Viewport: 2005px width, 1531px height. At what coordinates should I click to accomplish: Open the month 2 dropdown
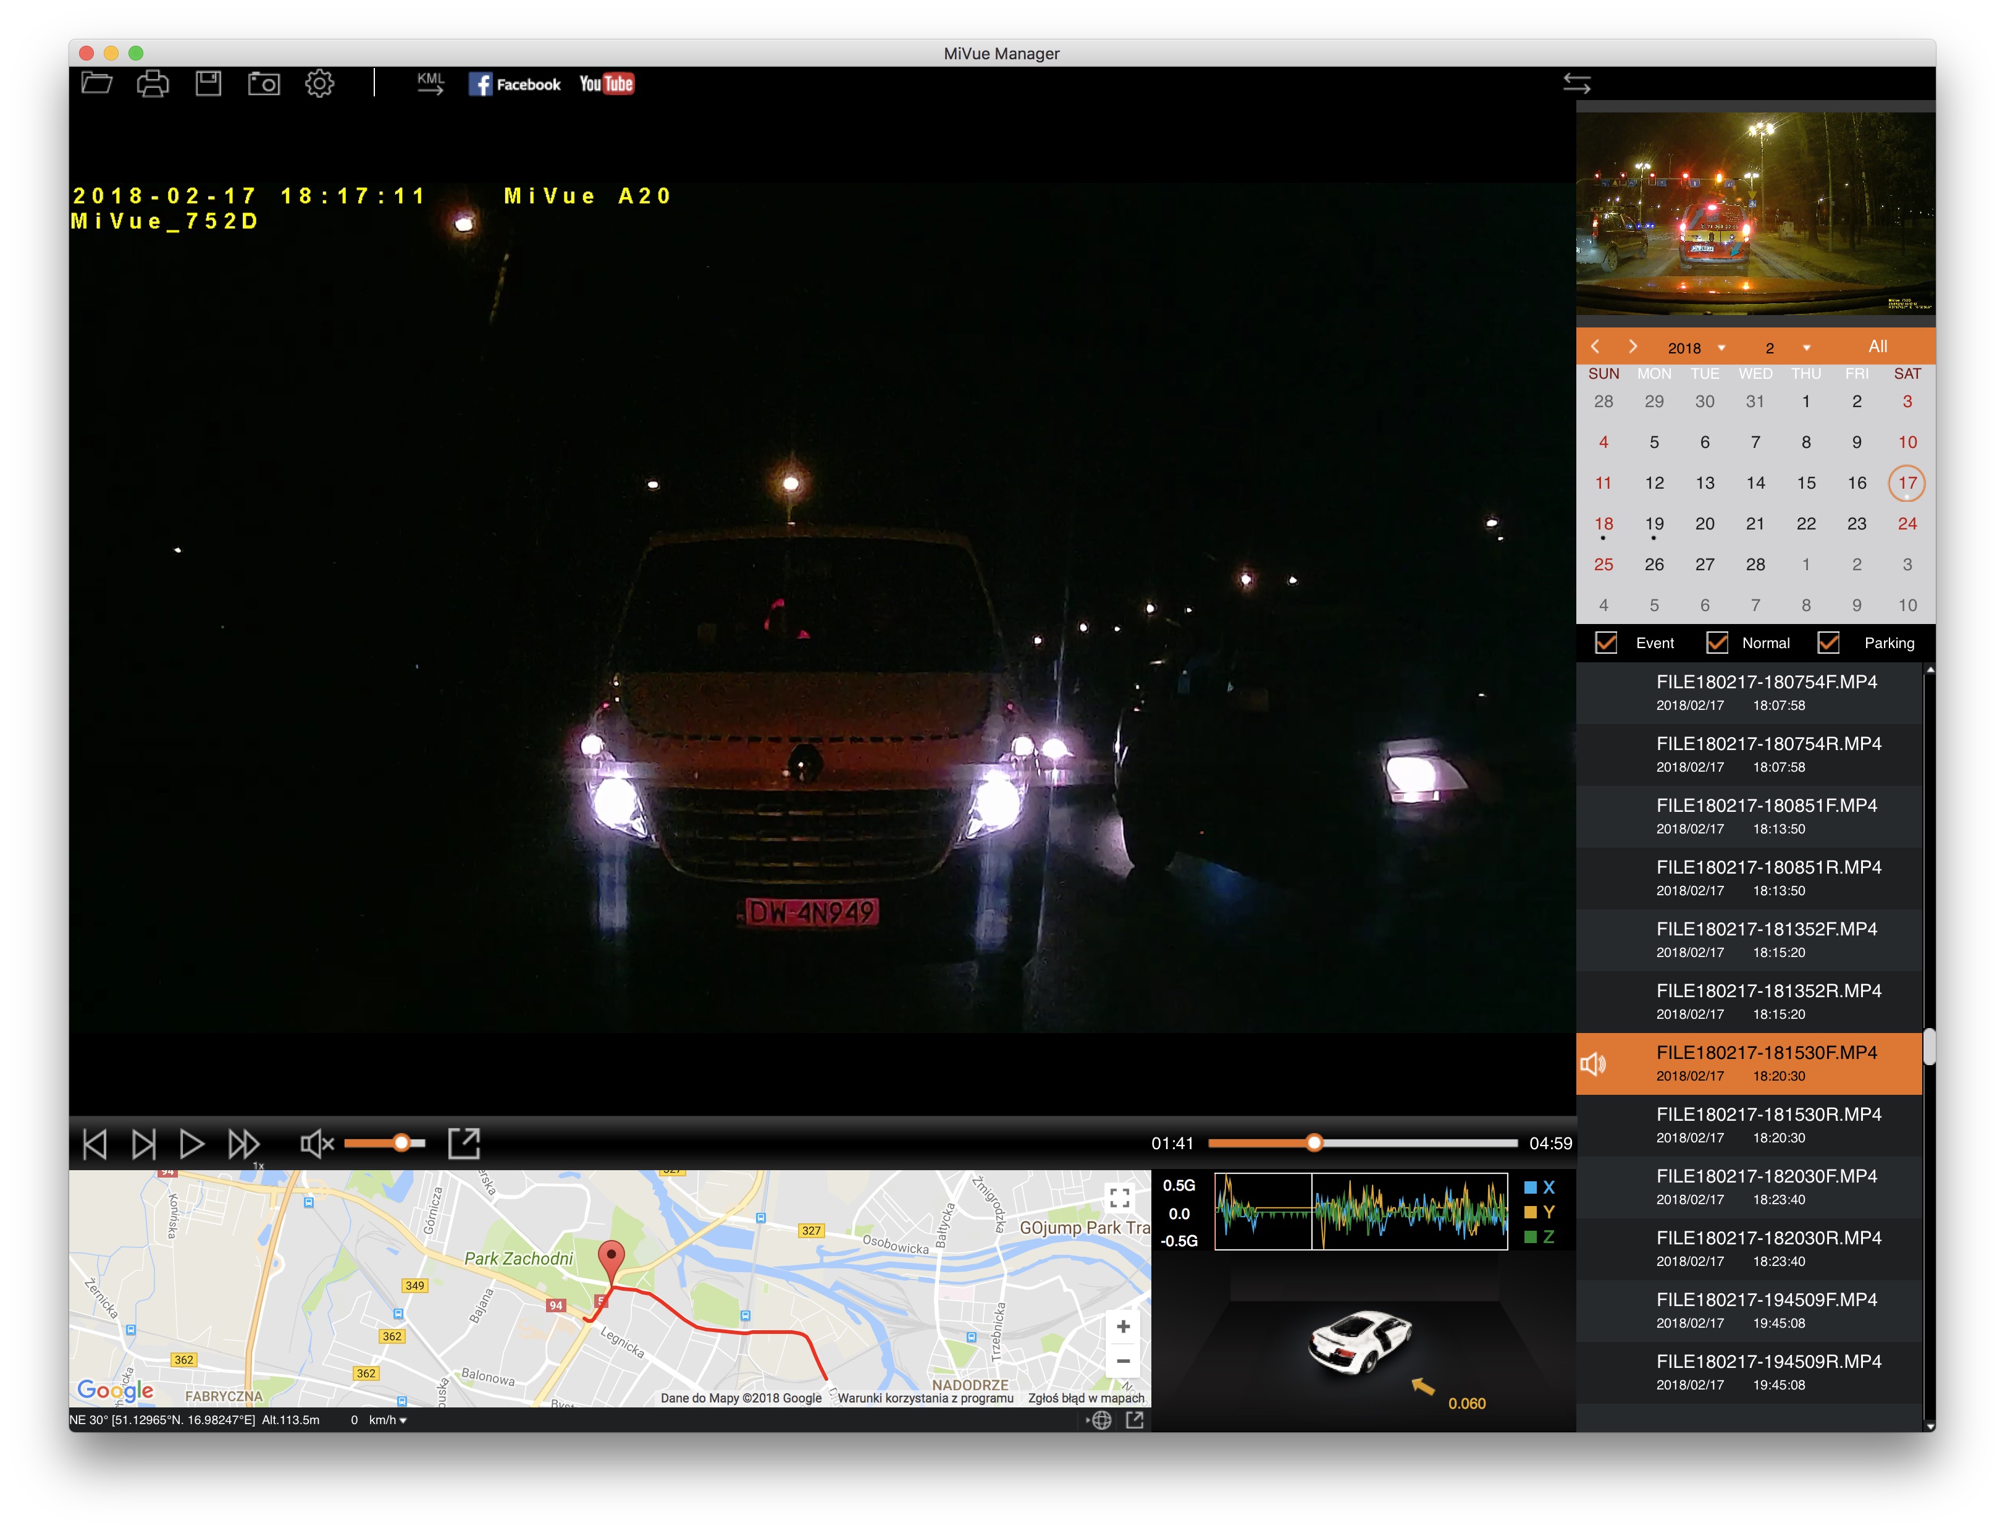(1788, 348)
